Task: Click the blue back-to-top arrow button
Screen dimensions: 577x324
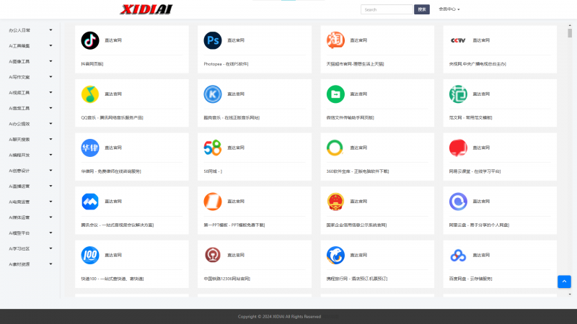Action: (x=564, y=282)
